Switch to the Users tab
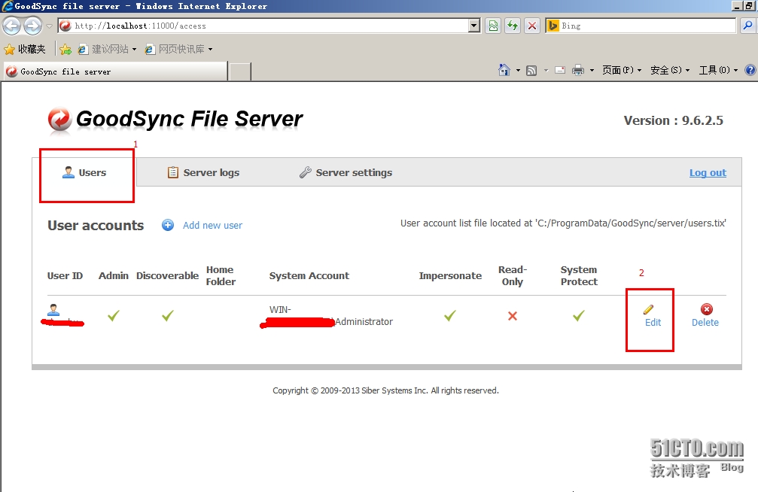758x492 pixels. 84,172
